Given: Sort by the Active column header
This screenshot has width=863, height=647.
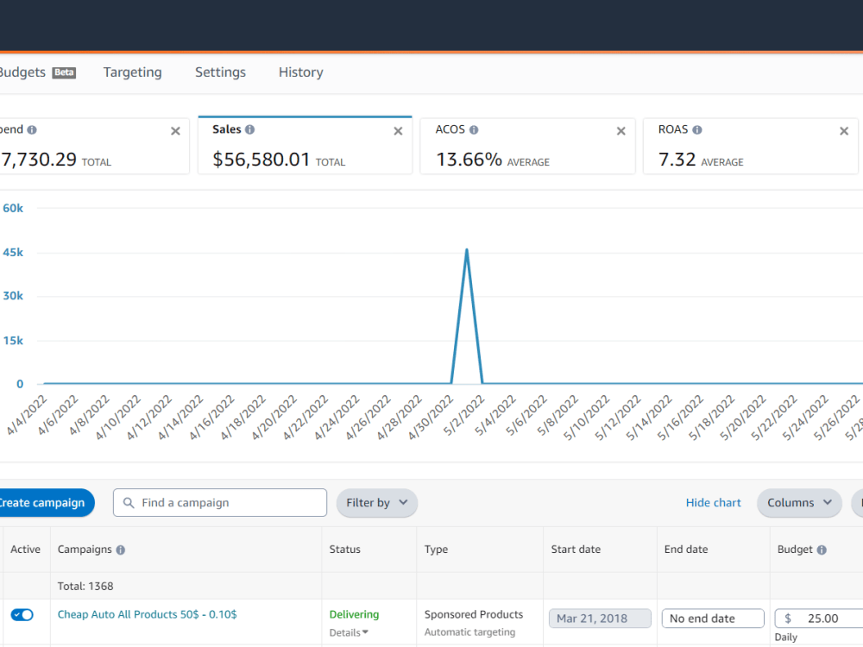Looking at the screenshot, I should pos(25,550).
